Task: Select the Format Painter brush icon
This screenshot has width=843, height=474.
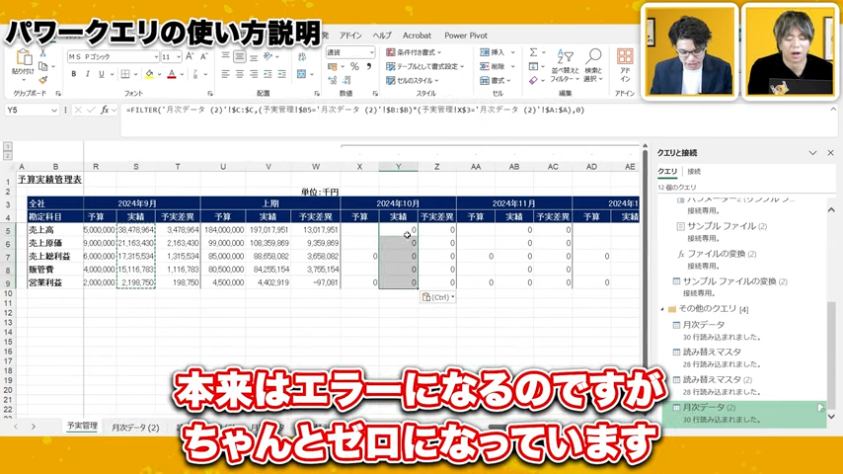Action: tap(43, 80)
